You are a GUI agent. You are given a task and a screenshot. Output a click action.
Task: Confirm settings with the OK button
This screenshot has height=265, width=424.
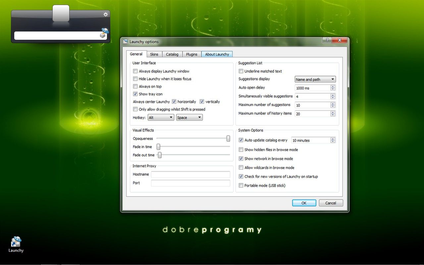304,203
